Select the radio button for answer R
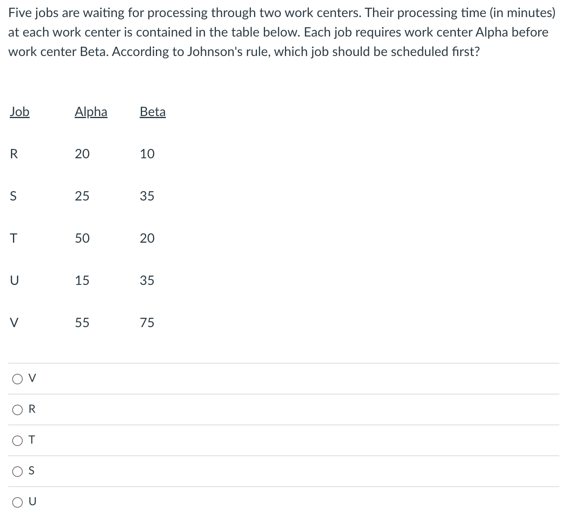The height and width of the screenshot is (513, 565). click(17, 410)
